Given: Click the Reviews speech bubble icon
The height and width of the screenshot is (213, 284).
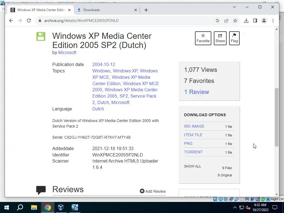Looking at the screenshot, I should (x=41, y=190).
